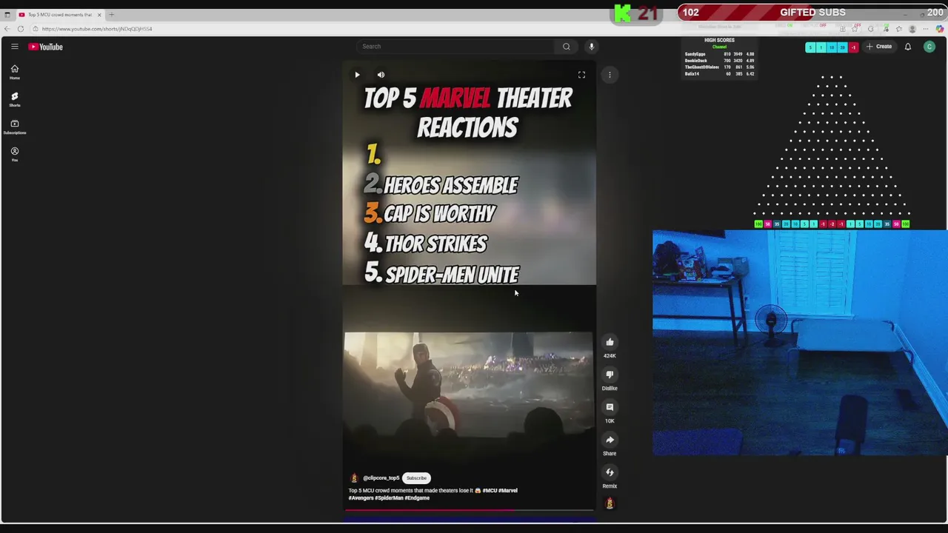Open Subscriptions in the YouTube sidebar
Screen dimensions: 948x533
coord(14,127)
